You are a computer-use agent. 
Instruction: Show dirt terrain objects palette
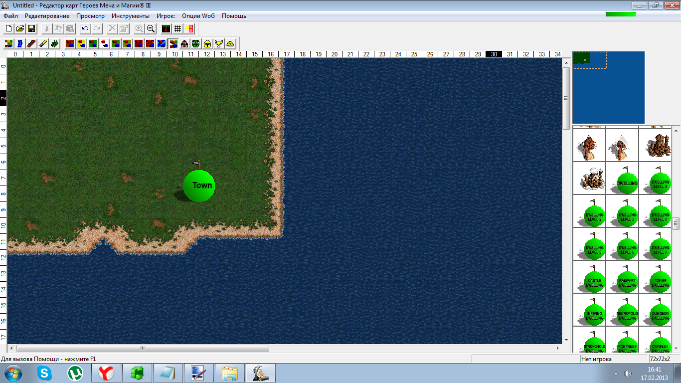[x=70, y=43]
